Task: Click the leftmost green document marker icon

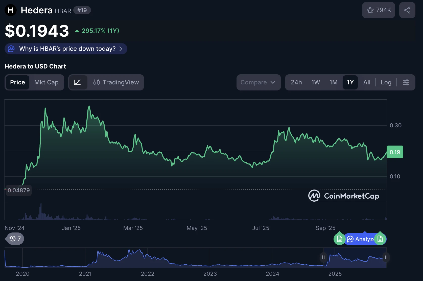Action: 339,239
